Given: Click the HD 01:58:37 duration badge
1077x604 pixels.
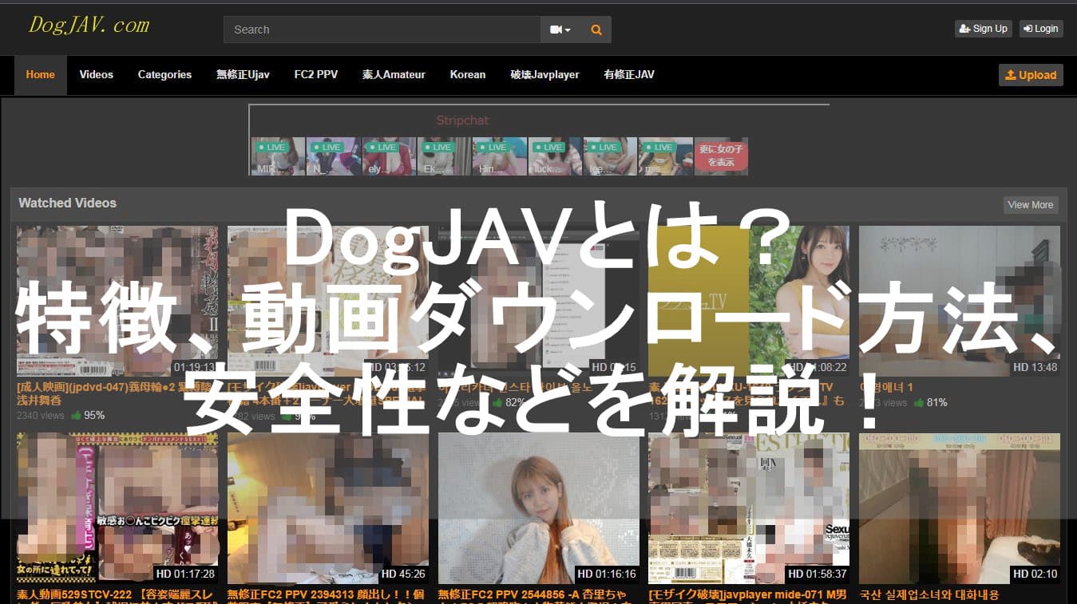Looking at the screenshot, I should [x=817, y=574].
